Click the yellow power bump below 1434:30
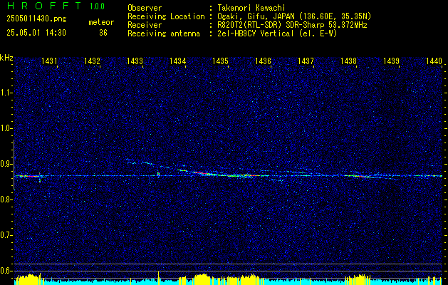The width and height of the screenshot is (448, 285). (202, 278)
